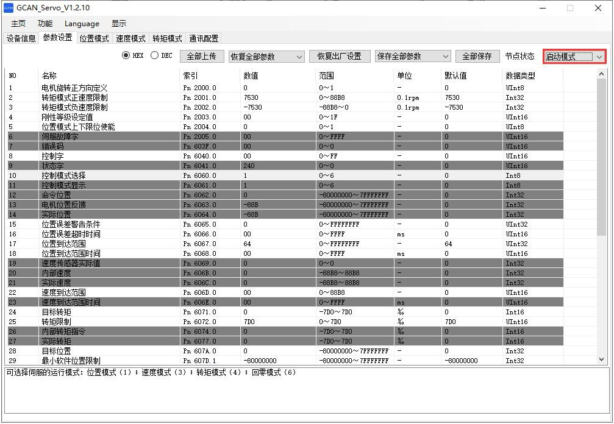Select the HEX radio button
Image resolution: width=614 pixels, height=424 pixels.
pyautogui.click(x=126, y=55)
